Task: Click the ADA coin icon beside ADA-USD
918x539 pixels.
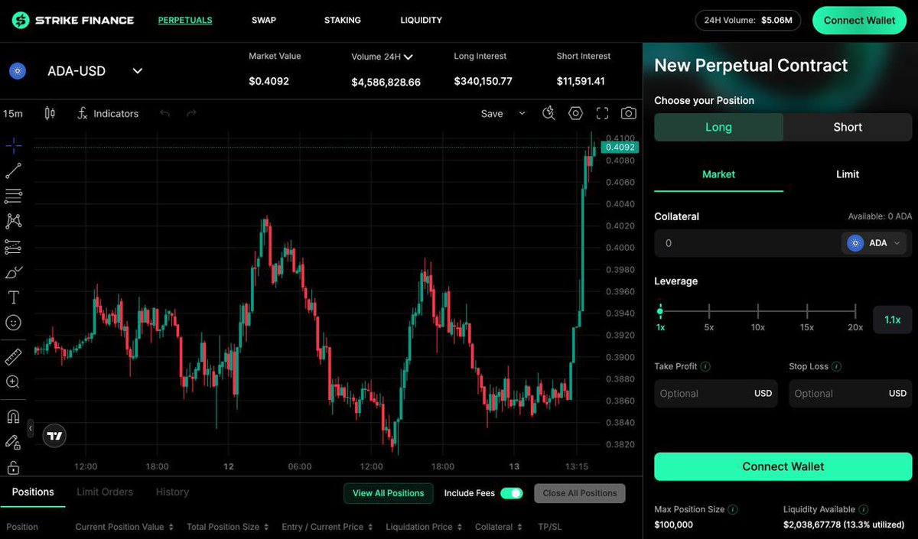Action: click(x=18, y=71)
